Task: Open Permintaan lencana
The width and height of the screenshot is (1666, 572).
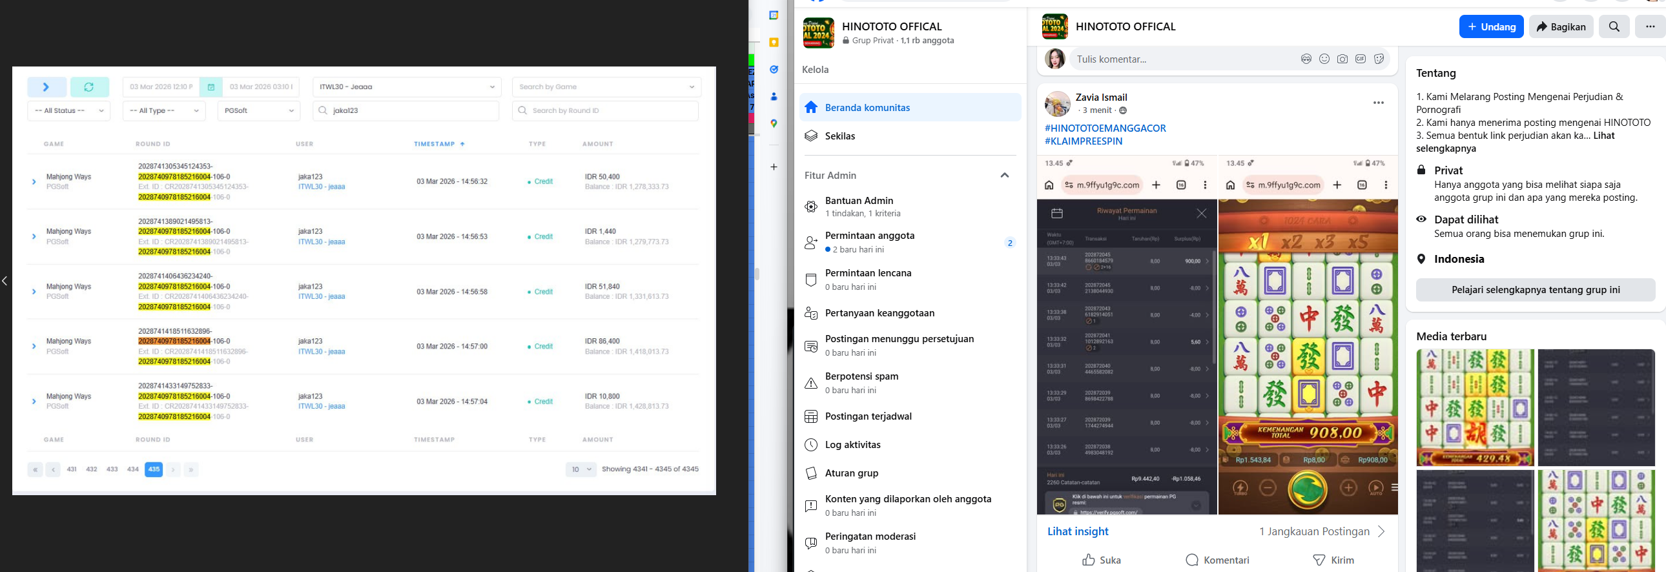Action: pos(910,280)
